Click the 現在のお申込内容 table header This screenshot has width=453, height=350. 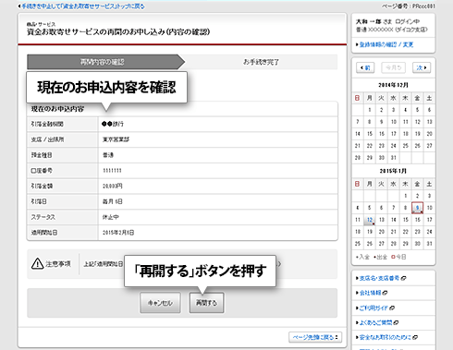[x=57, y=109]
